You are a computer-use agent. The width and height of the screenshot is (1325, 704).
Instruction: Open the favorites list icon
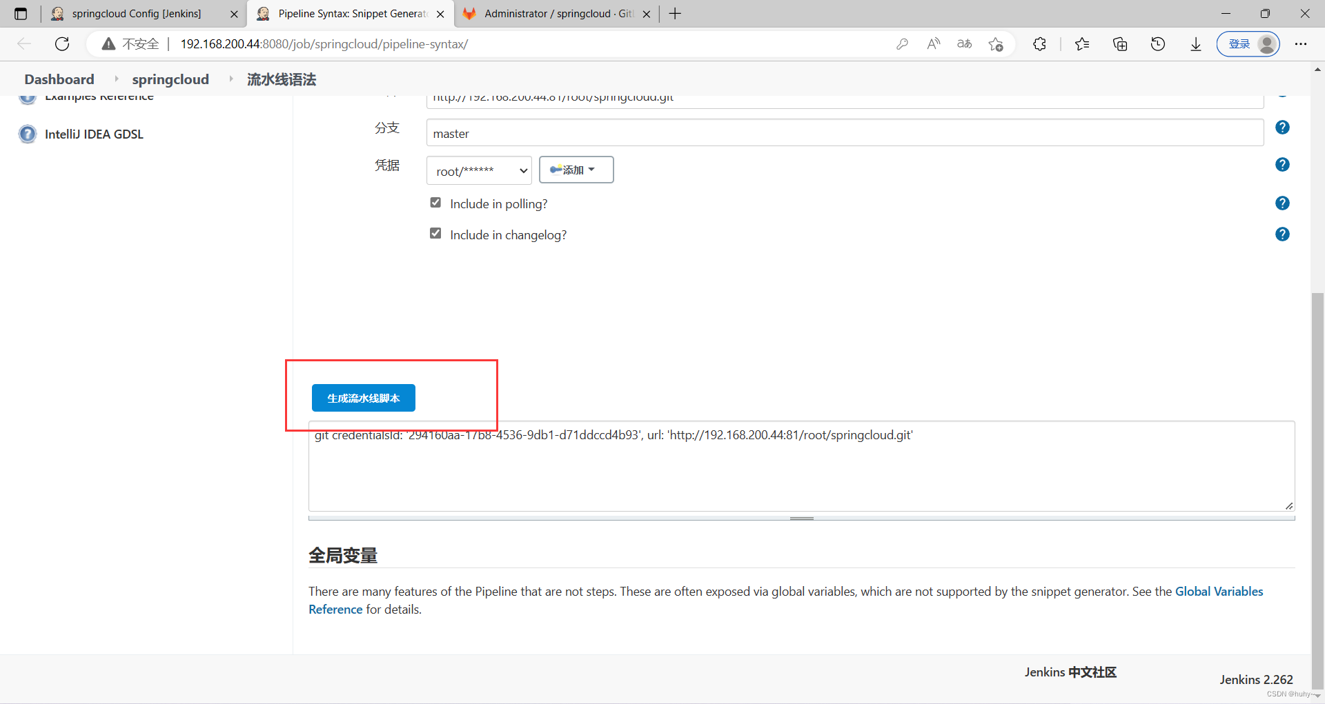[1081, 44]
